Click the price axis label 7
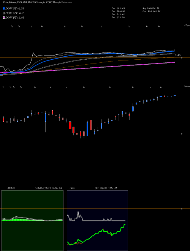The width and height of the screenshot is (190, 251). click(x=182, y=59)
